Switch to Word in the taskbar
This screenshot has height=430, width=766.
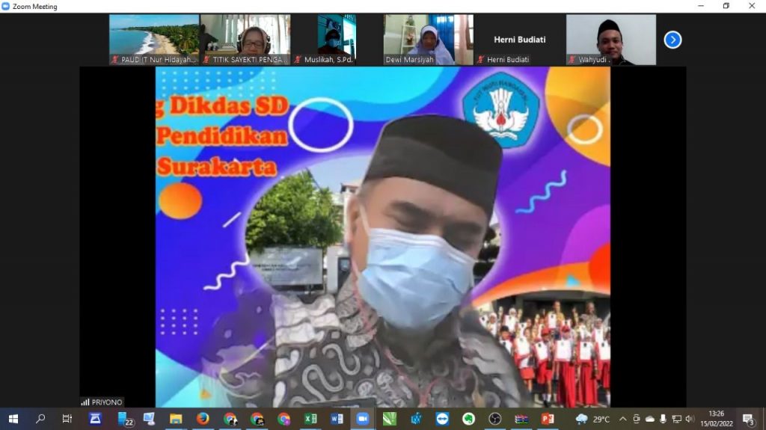pyautogui.click(x=337, y=419)
